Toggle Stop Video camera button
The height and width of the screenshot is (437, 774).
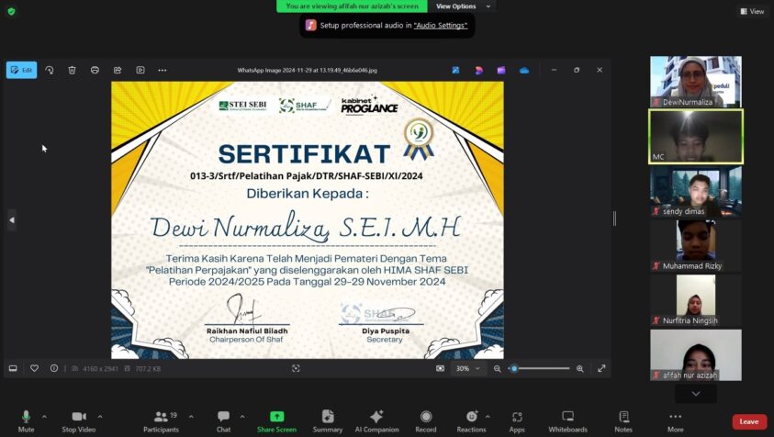click(x=79, y=420)
